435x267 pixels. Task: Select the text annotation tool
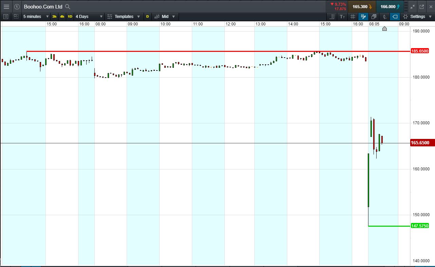tap(342, 16)
